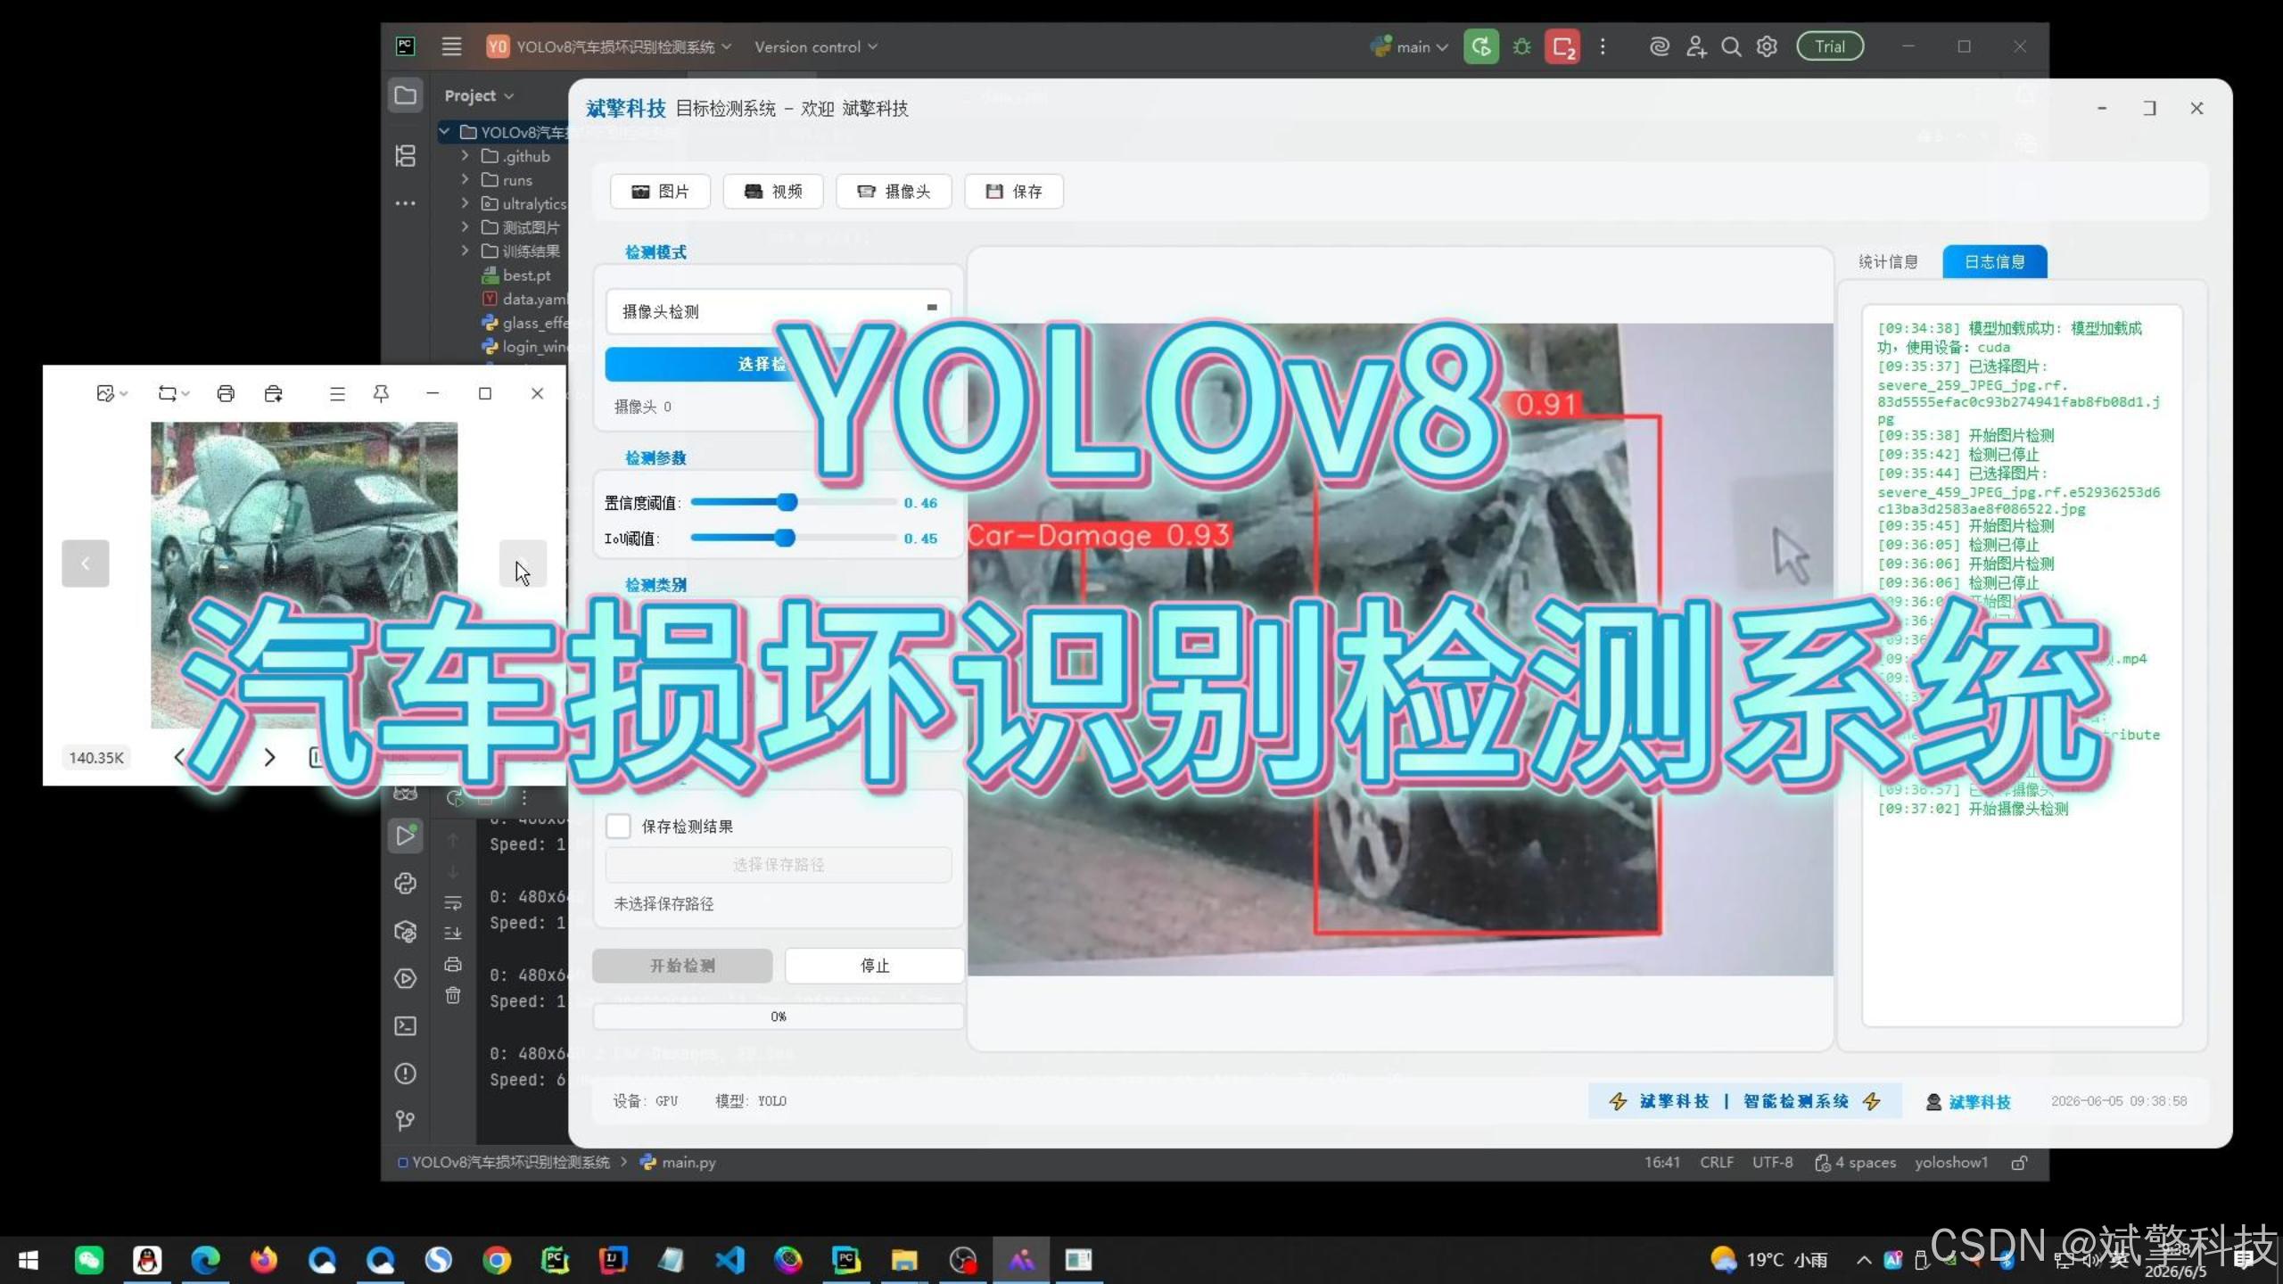Open the Problems exclamation icon

point(406,1074)
